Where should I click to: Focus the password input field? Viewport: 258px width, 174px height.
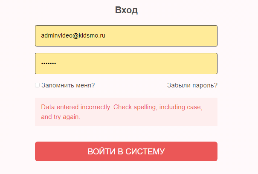(x=126, y=64)
